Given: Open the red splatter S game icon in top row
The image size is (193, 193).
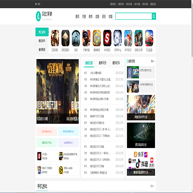Looking at the screenshot, I should point(107,38).
